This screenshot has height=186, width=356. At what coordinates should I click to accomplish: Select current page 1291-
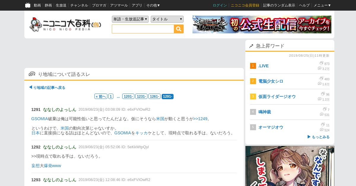click(x=168, y=97)
